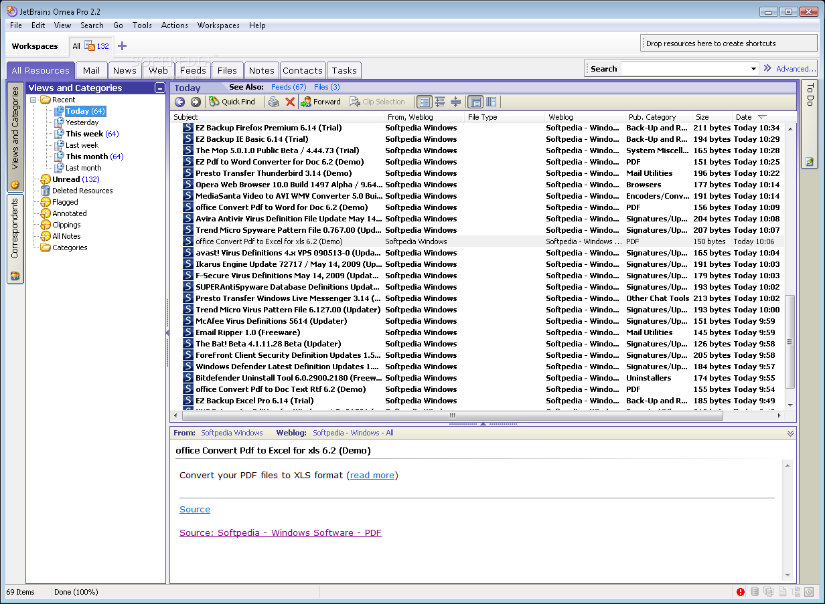Switch to the Contacts tab
Image resolution: width=825 pixels, height=604 pixels.
(x=303, y=70)
